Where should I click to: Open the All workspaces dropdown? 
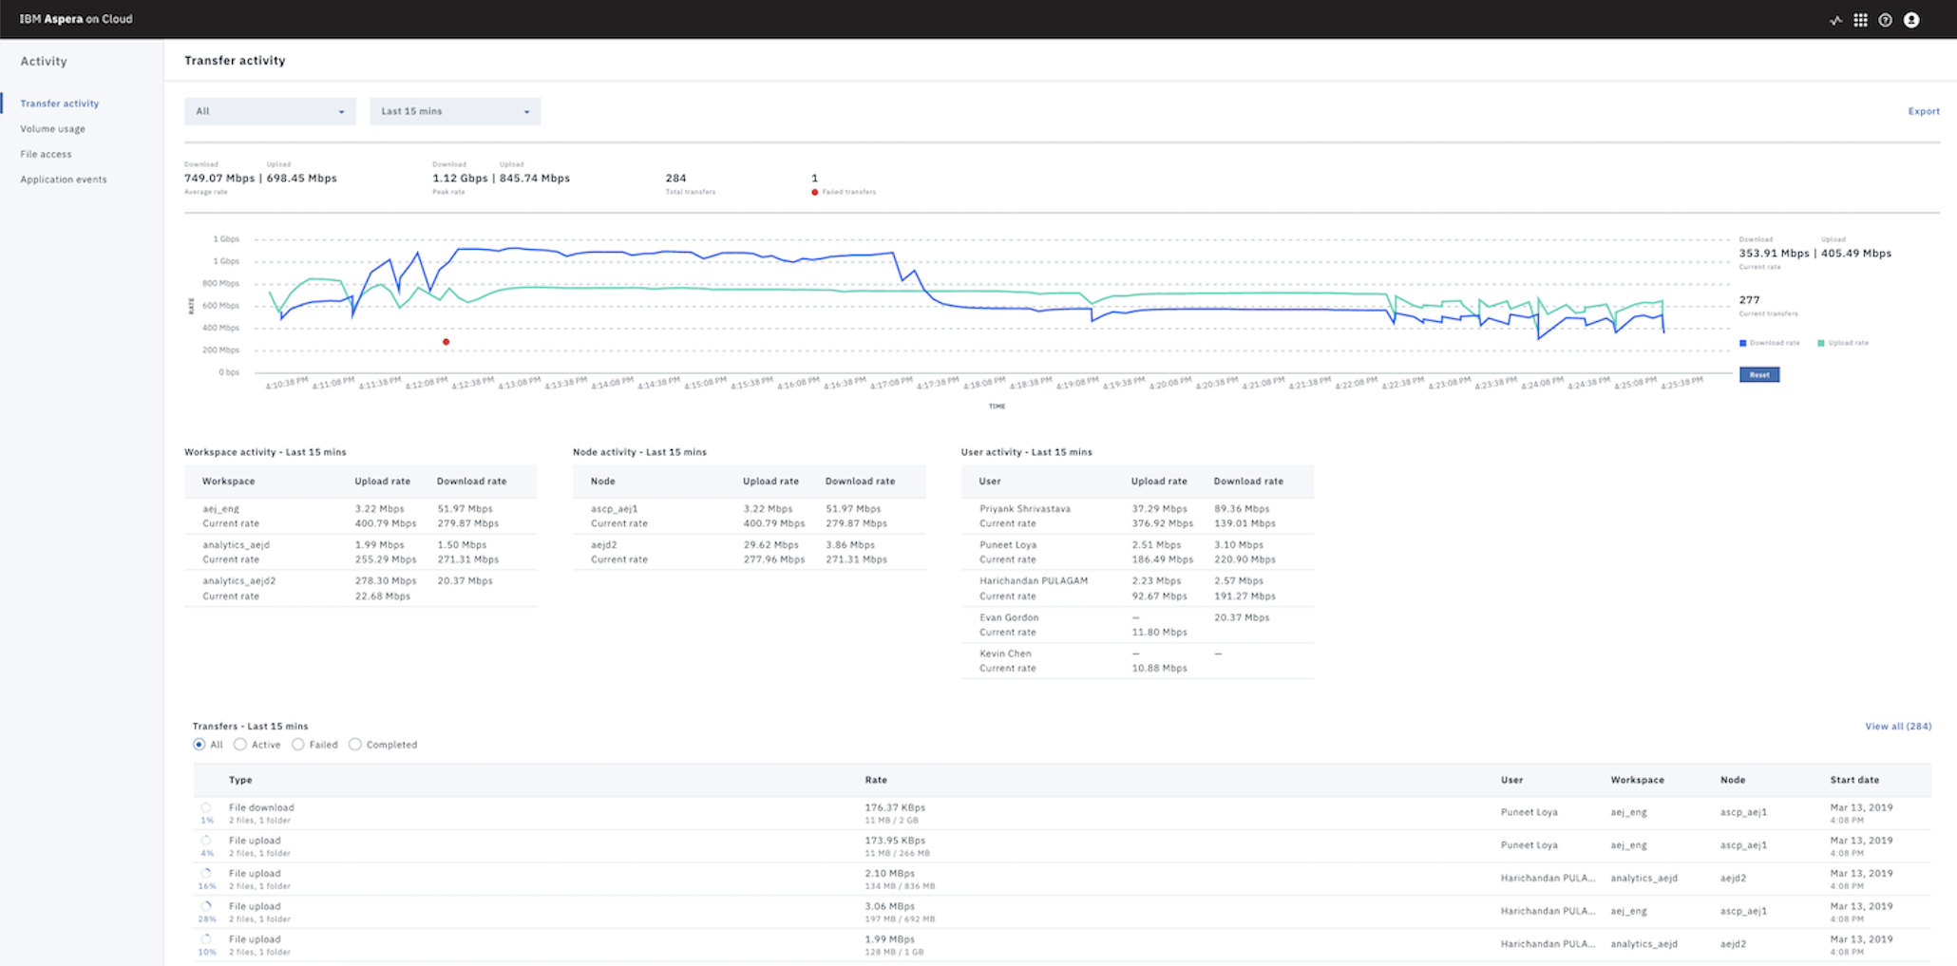[270, 111]
